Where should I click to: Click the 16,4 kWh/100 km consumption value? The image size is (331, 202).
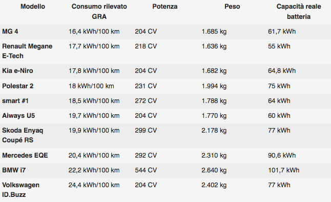[x=94, y=32]
